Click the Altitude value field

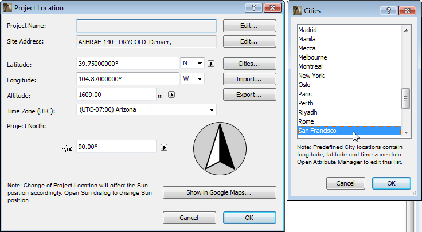coord(116,95)
